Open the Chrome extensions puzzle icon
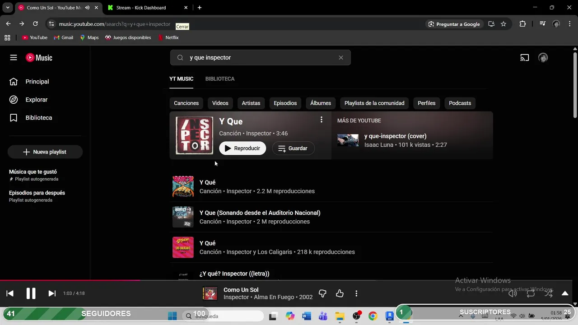Image resolution: width=578 pixels, height=325 pixels. click(x=523, y=24)
